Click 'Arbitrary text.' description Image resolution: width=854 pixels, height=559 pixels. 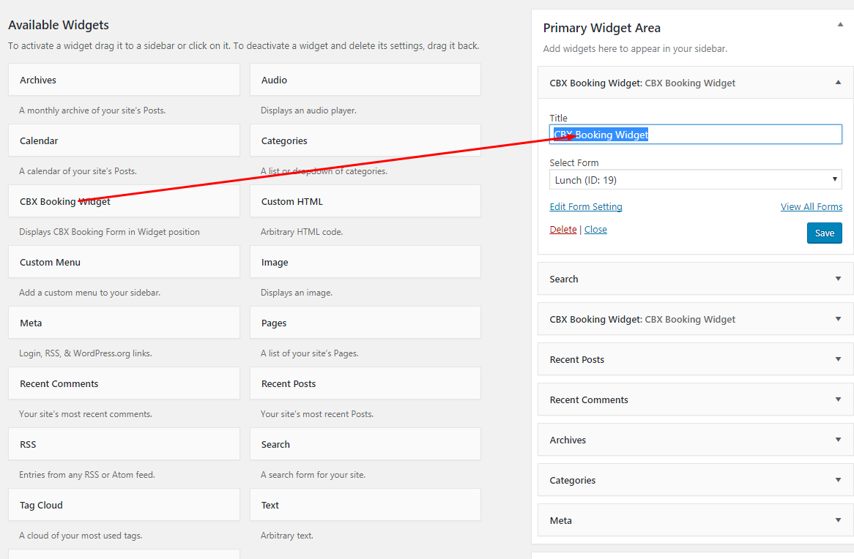(287, 536)
